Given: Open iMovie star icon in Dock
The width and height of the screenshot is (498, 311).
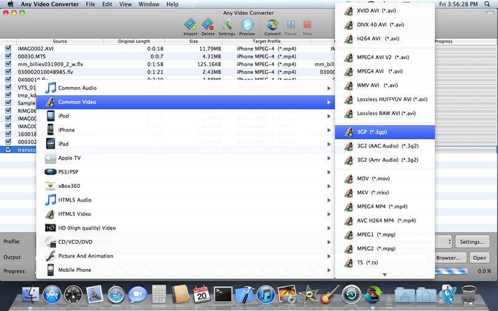Looking at the screenshot, I should coord(308,294).
